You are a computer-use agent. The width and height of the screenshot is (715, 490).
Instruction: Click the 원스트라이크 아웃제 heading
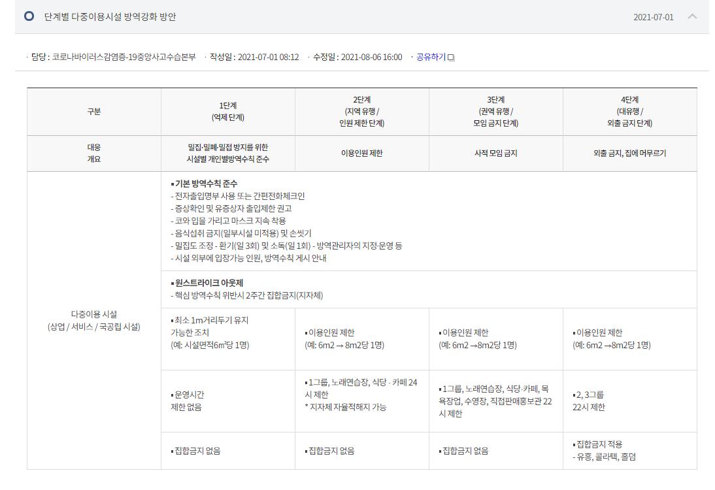(x=207, y=283)
